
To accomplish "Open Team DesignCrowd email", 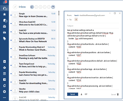I will pos(34,65).
